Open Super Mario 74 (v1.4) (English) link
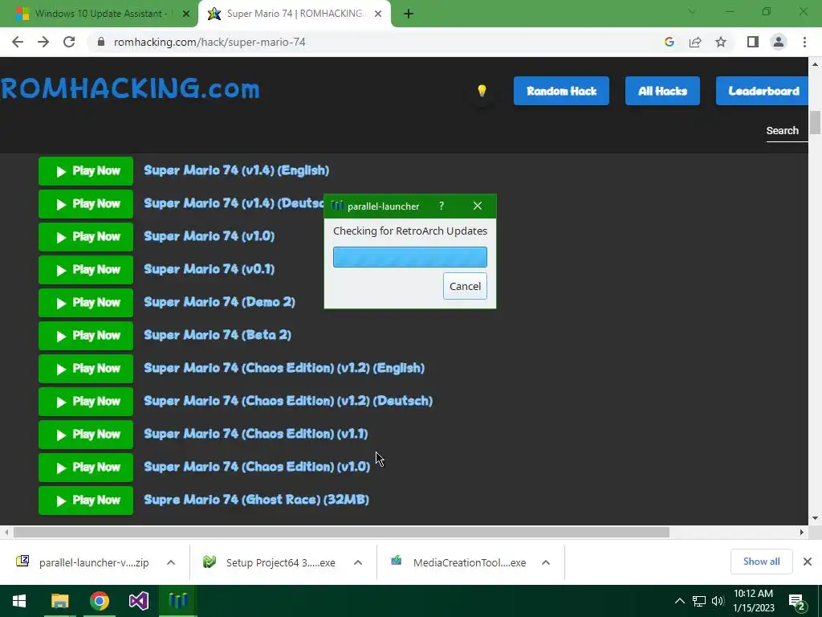The image size is (822, 617). 237,170
